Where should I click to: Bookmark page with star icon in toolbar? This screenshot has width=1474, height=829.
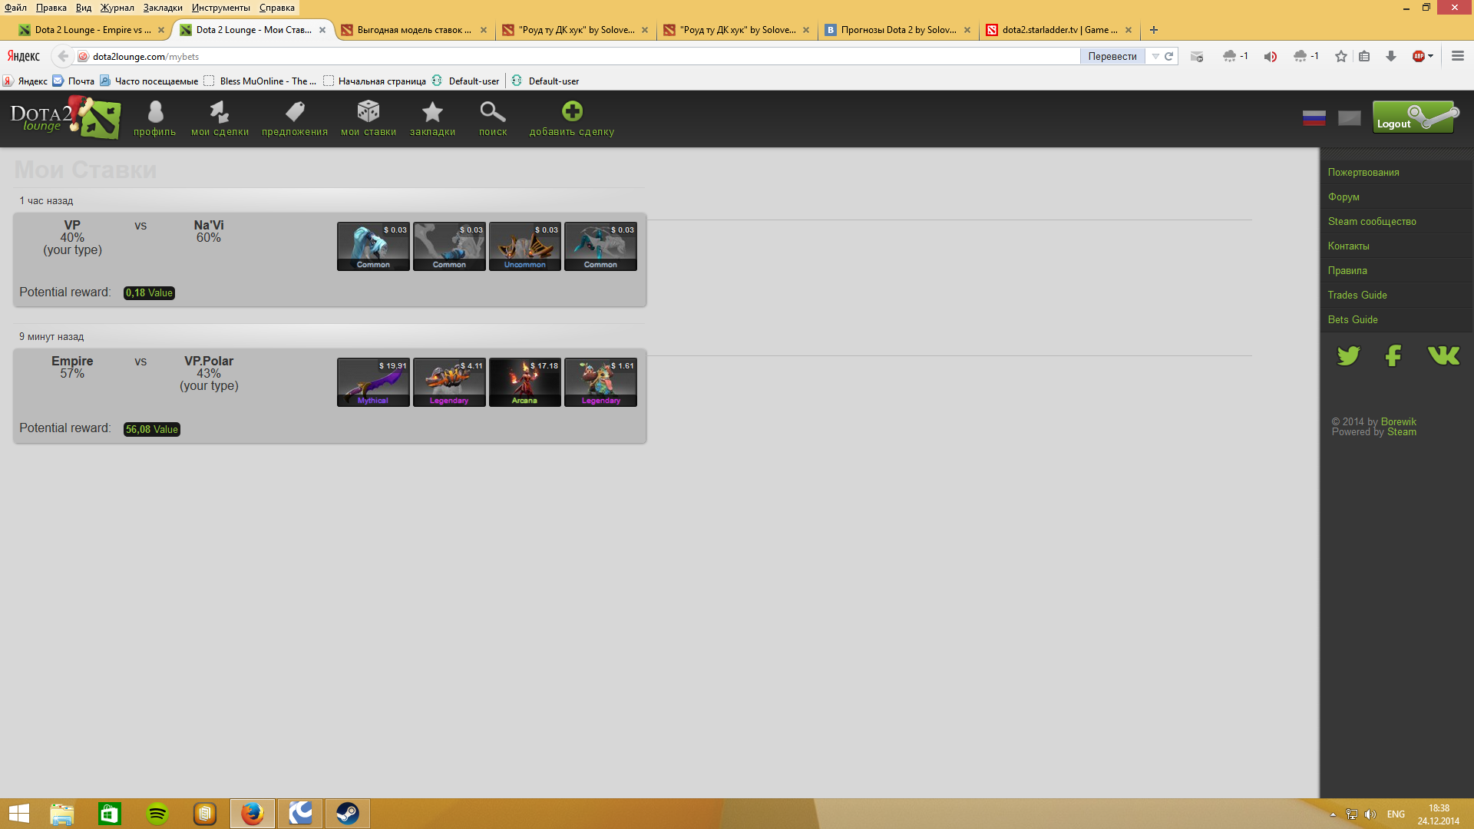tap(1341, 56)
